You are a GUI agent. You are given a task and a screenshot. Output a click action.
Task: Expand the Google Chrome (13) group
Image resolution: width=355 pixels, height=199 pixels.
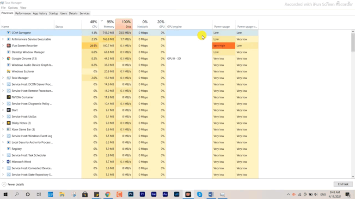[x=3, y=59]
